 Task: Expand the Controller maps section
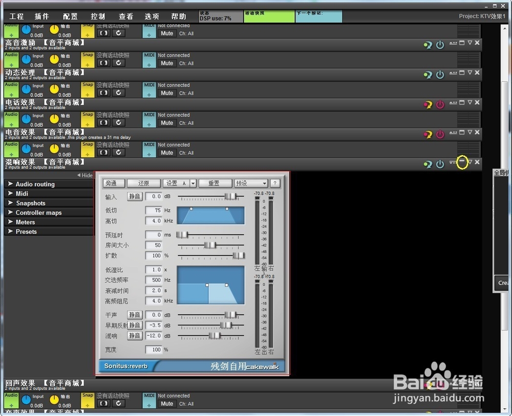[49, 212]
